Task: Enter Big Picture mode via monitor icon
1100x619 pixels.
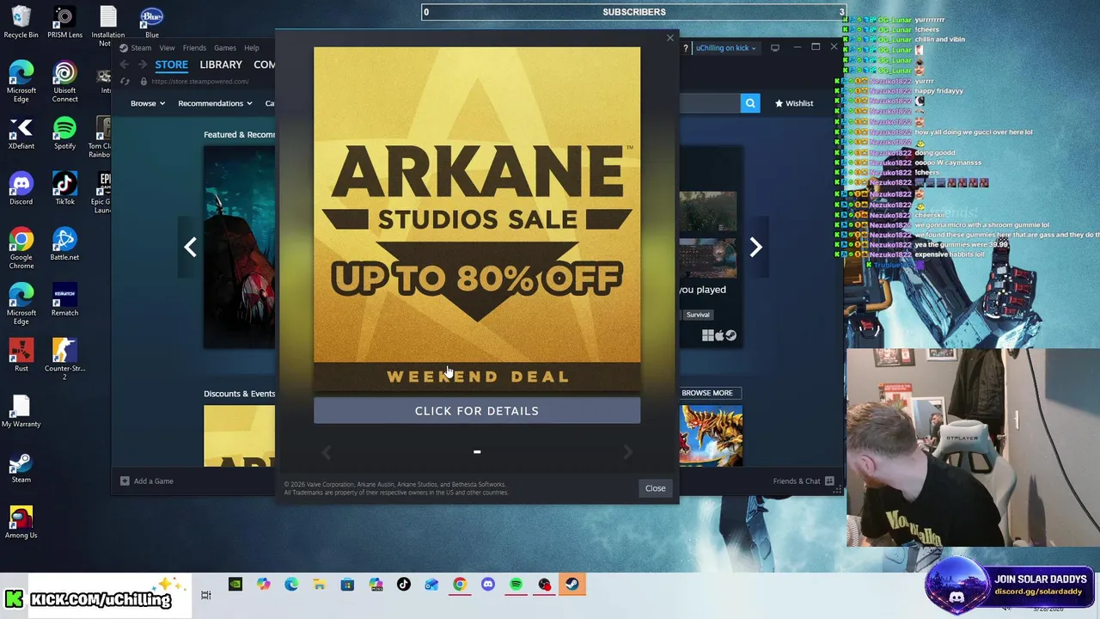Action: [774, 48]
